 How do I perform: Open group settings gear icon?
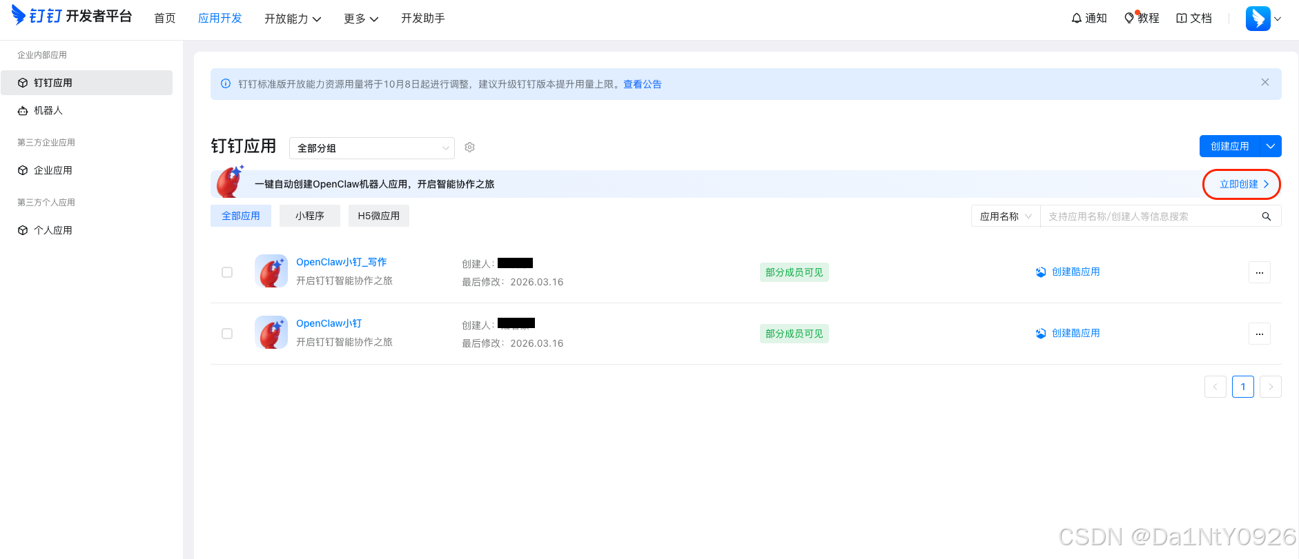click(470, 148)
